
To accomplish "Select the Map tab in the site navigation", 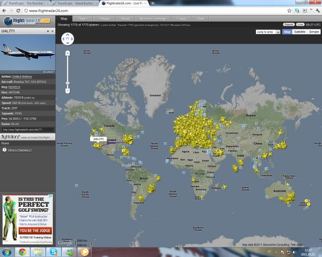I will click(x=64, y=19).
